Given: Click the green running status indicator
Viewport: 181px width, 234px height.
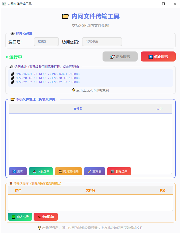Looking at the screenshot, I should pos(14,57).
